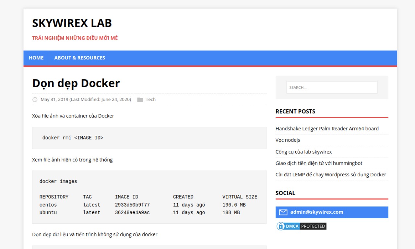
Task: Open the ABOUT & RESOURCES menu item
Action: tap(80, 58)
